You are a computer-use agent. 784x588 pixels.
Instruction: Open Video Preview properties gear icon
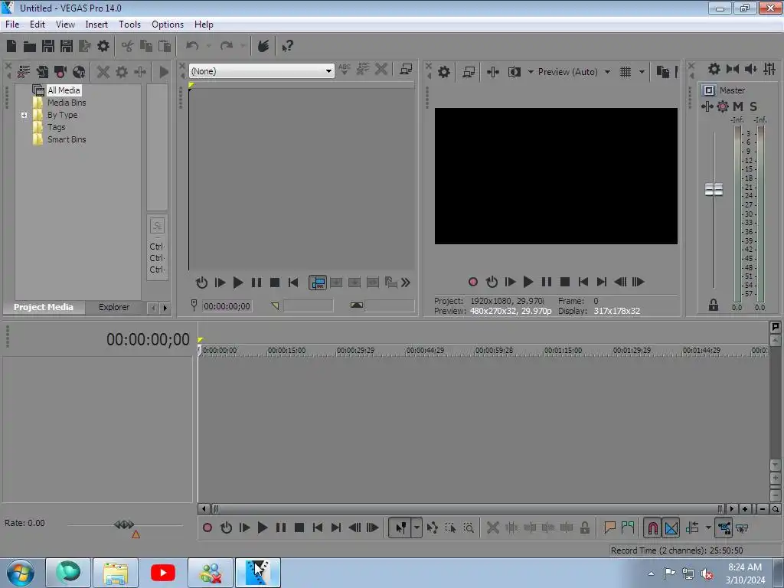tap(443, 72)
